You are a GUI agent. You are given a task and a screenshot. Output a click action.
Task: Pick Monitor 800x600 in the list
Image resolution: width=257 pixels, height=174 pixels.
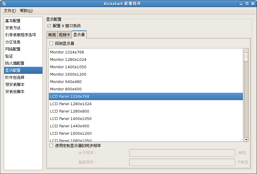coord(146,89)
